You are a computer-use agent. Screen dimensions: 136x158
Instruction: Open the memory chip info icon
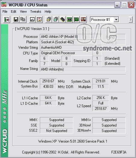pyautogui.click(x=62, y=19)
